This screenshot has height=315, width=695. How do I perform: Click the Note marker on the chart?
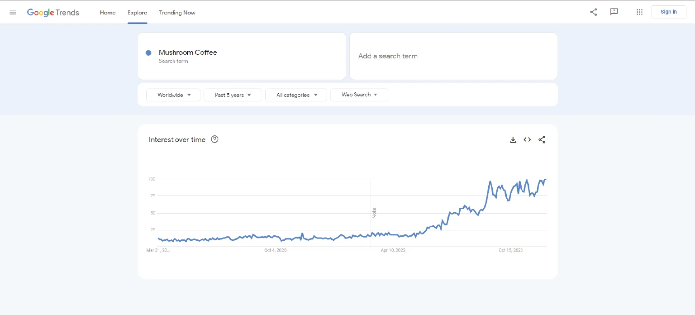click(x=374, y=213)
